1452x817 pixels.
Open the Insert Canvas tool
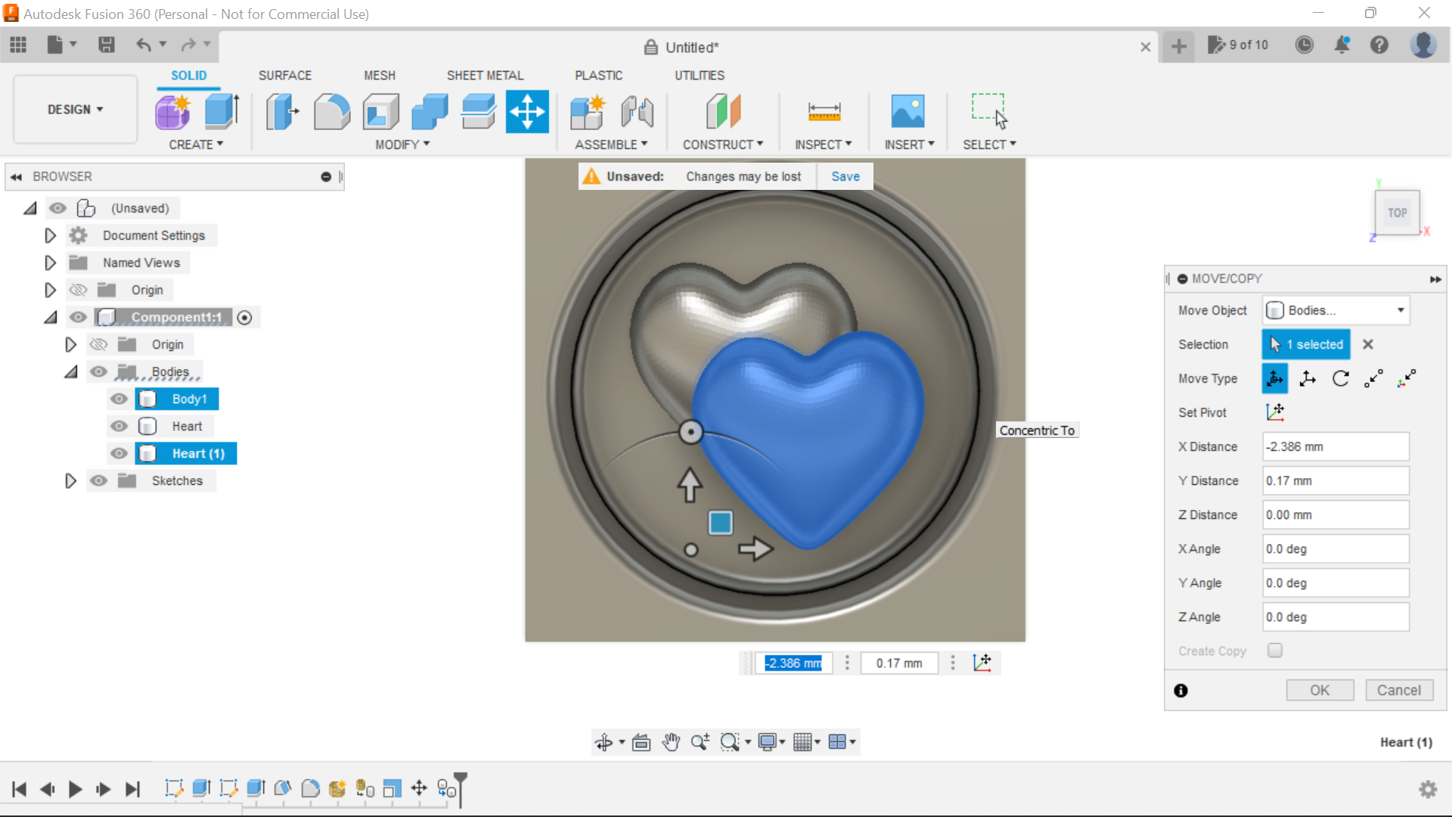(908, 111)
